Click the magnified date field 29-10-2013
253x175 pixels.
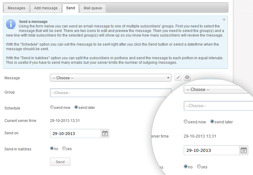click(211, 151)
